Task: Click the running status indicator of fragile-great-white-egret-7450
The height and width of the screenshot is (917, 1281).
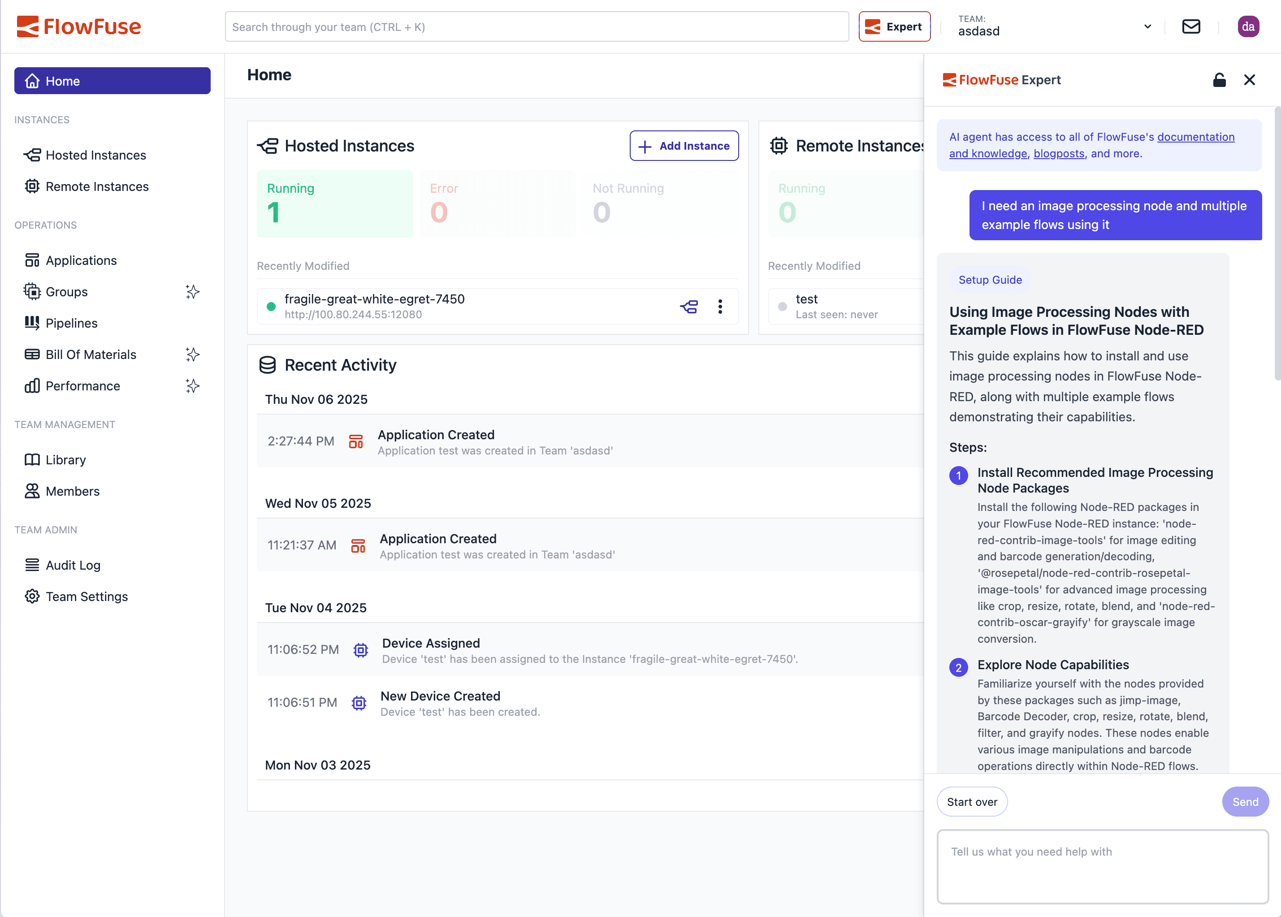Action: tap(272, 307)
